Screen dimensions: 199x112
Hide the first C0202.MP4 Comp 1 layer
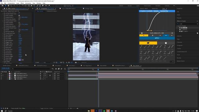1,73
